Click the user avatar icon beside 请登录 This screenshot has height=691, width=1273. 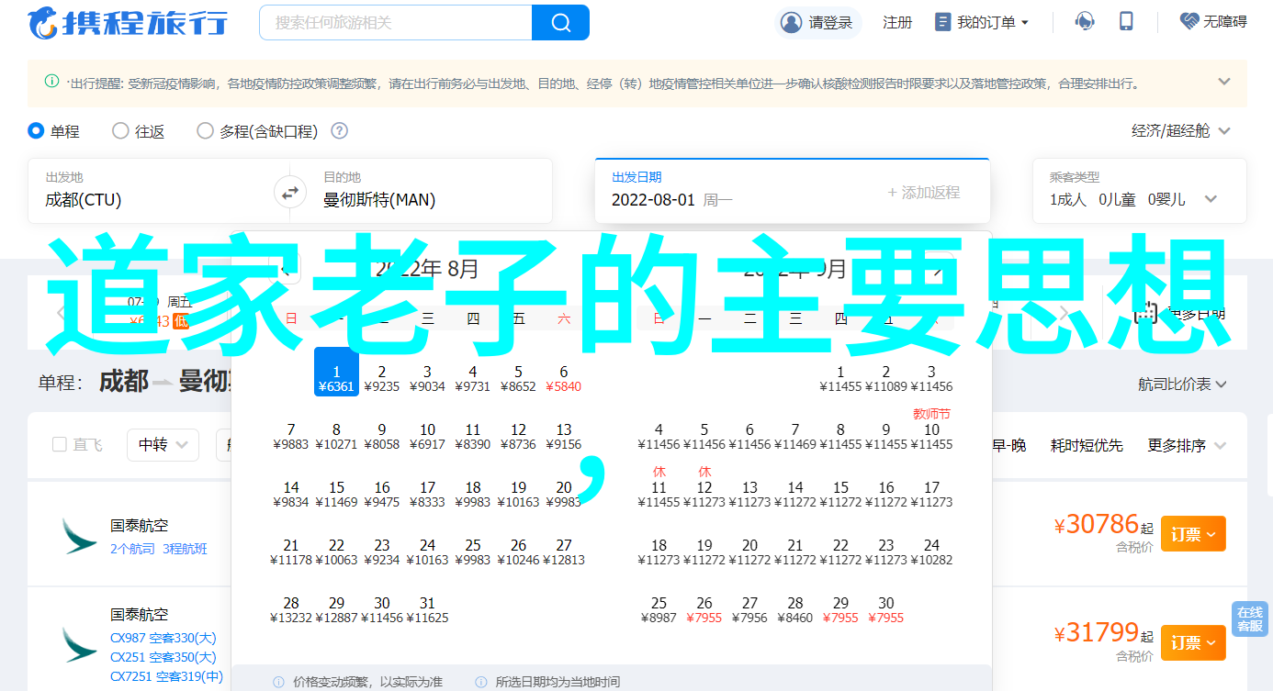pyautogui.click(x=791, y=22)
